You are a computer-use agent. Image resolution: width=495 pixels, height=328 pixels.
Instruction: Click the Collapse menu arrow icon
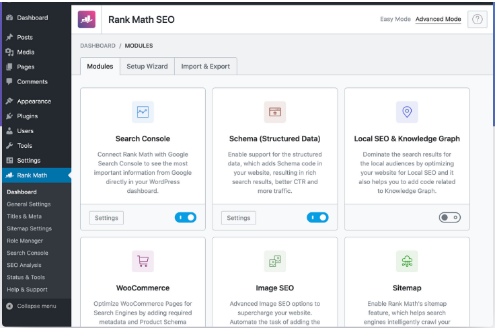(9, 306)
